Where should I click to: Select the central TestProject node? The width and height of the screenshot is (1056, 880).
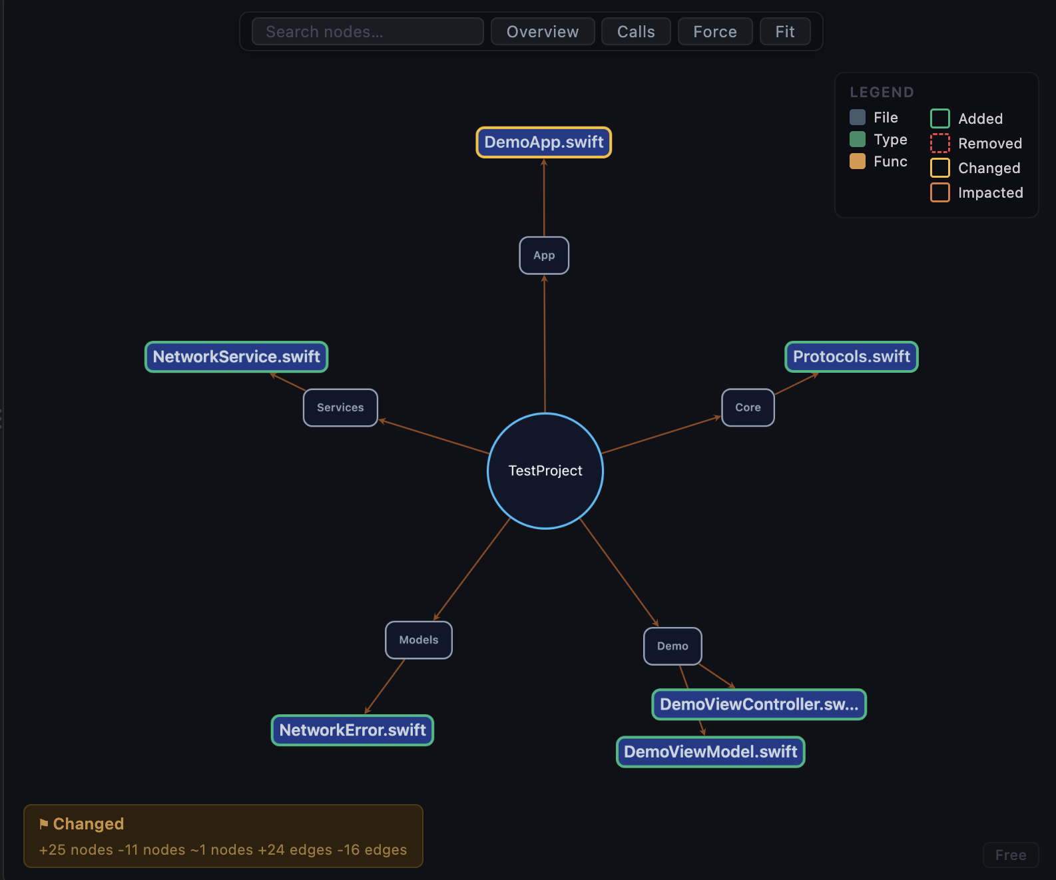pos(545,471)
